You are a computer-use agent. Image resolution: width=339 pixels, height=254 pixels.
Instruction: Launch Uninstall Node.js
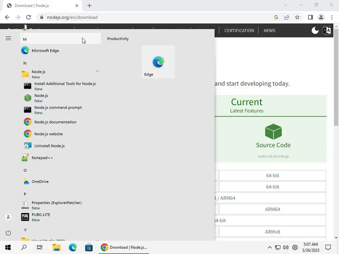coord(61,146)
